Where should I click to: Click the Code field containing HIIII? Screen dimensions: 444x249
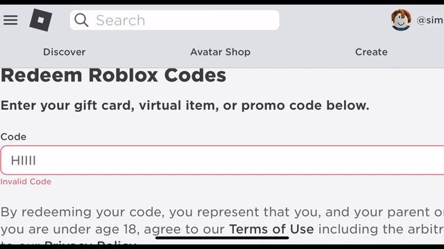point(222,160)
